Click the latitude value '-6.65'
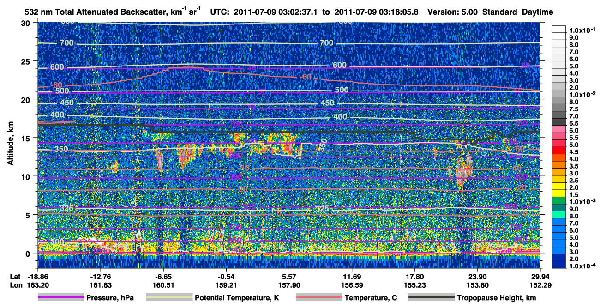This screenshot has width=600, height=308. 162,277
